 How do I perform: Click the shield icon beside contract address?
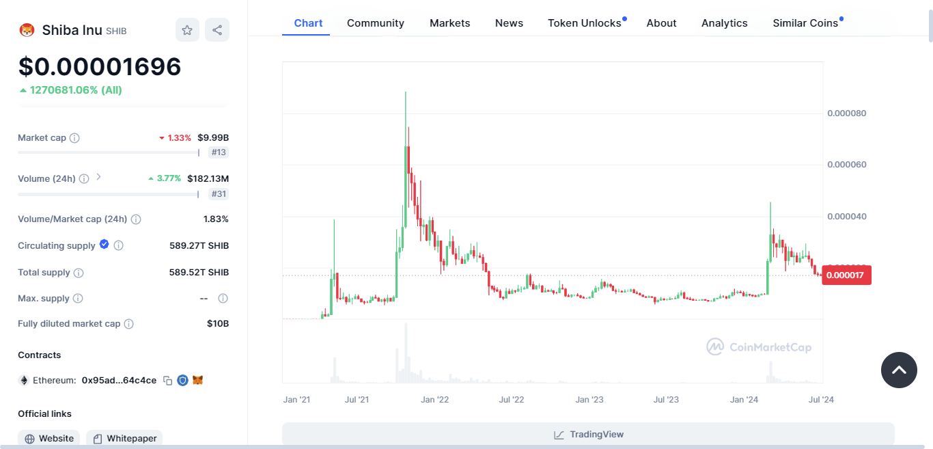[182, 380]
